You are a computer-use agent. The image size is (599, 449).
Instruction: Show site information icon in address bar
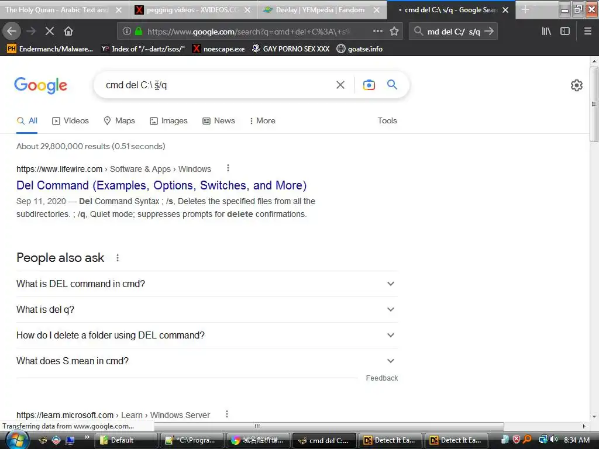pyautogui.click(x=127, y=32)
